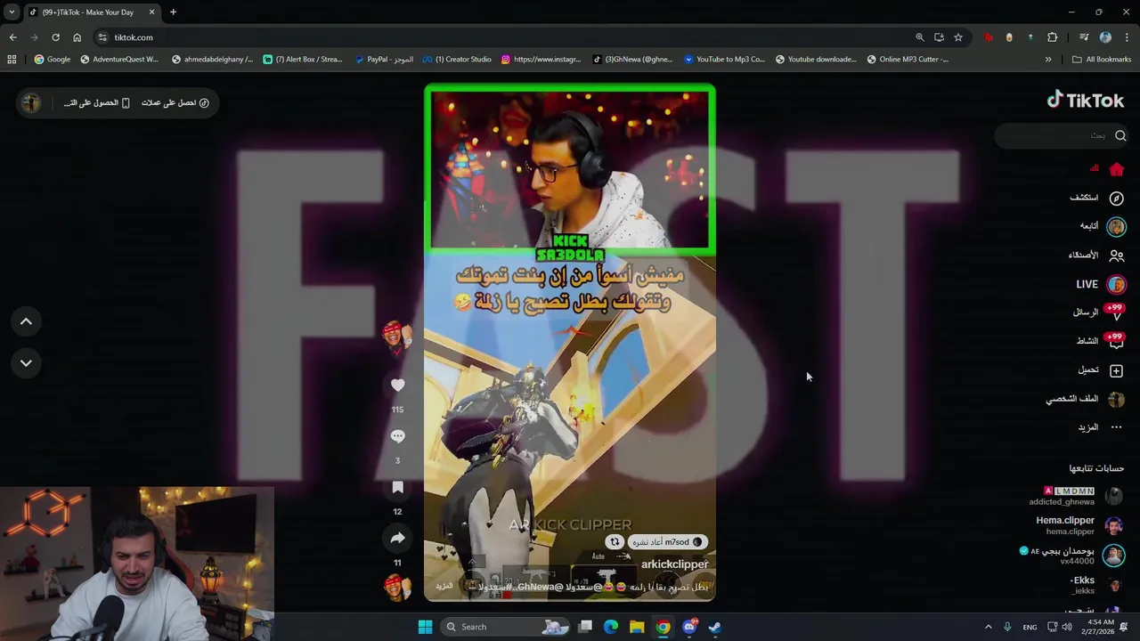
Task: Open the vx44000 followed account
Action: (1073, 556)
